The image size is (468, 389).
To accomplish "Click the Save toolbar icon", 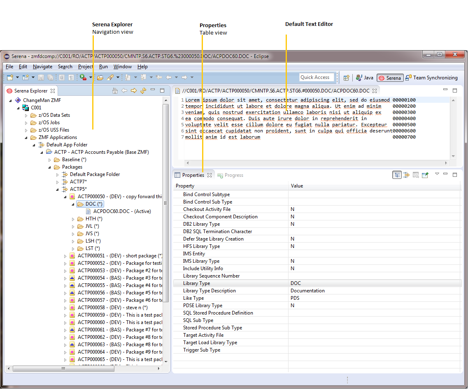I will 41,77.
